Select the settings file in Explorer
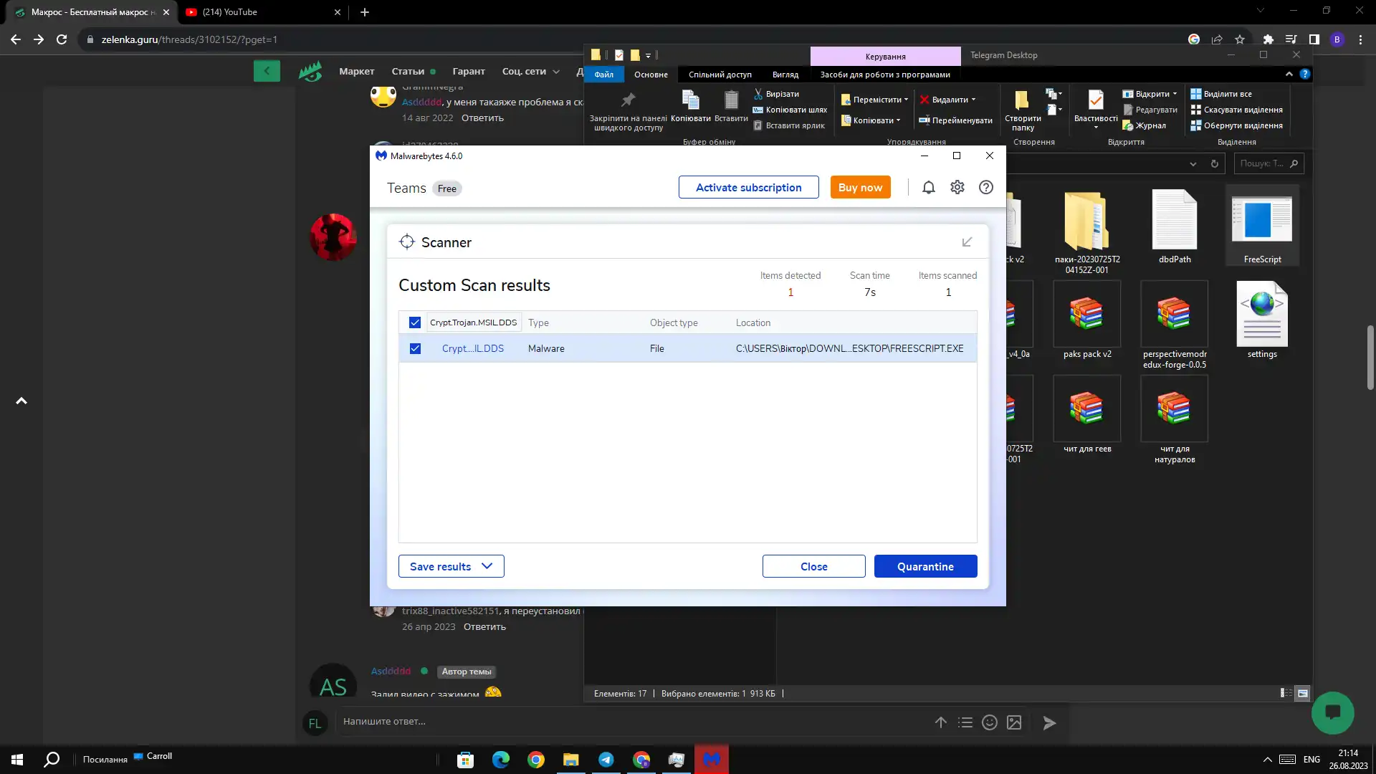Image resolution: width=1376 pixels, height=774 pixels. coord(1262,321)
